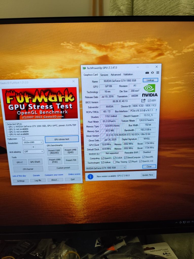Toggle OpenCL checkbox
The height and width of the screenshot is (259, 194).
tap(102, 158)
